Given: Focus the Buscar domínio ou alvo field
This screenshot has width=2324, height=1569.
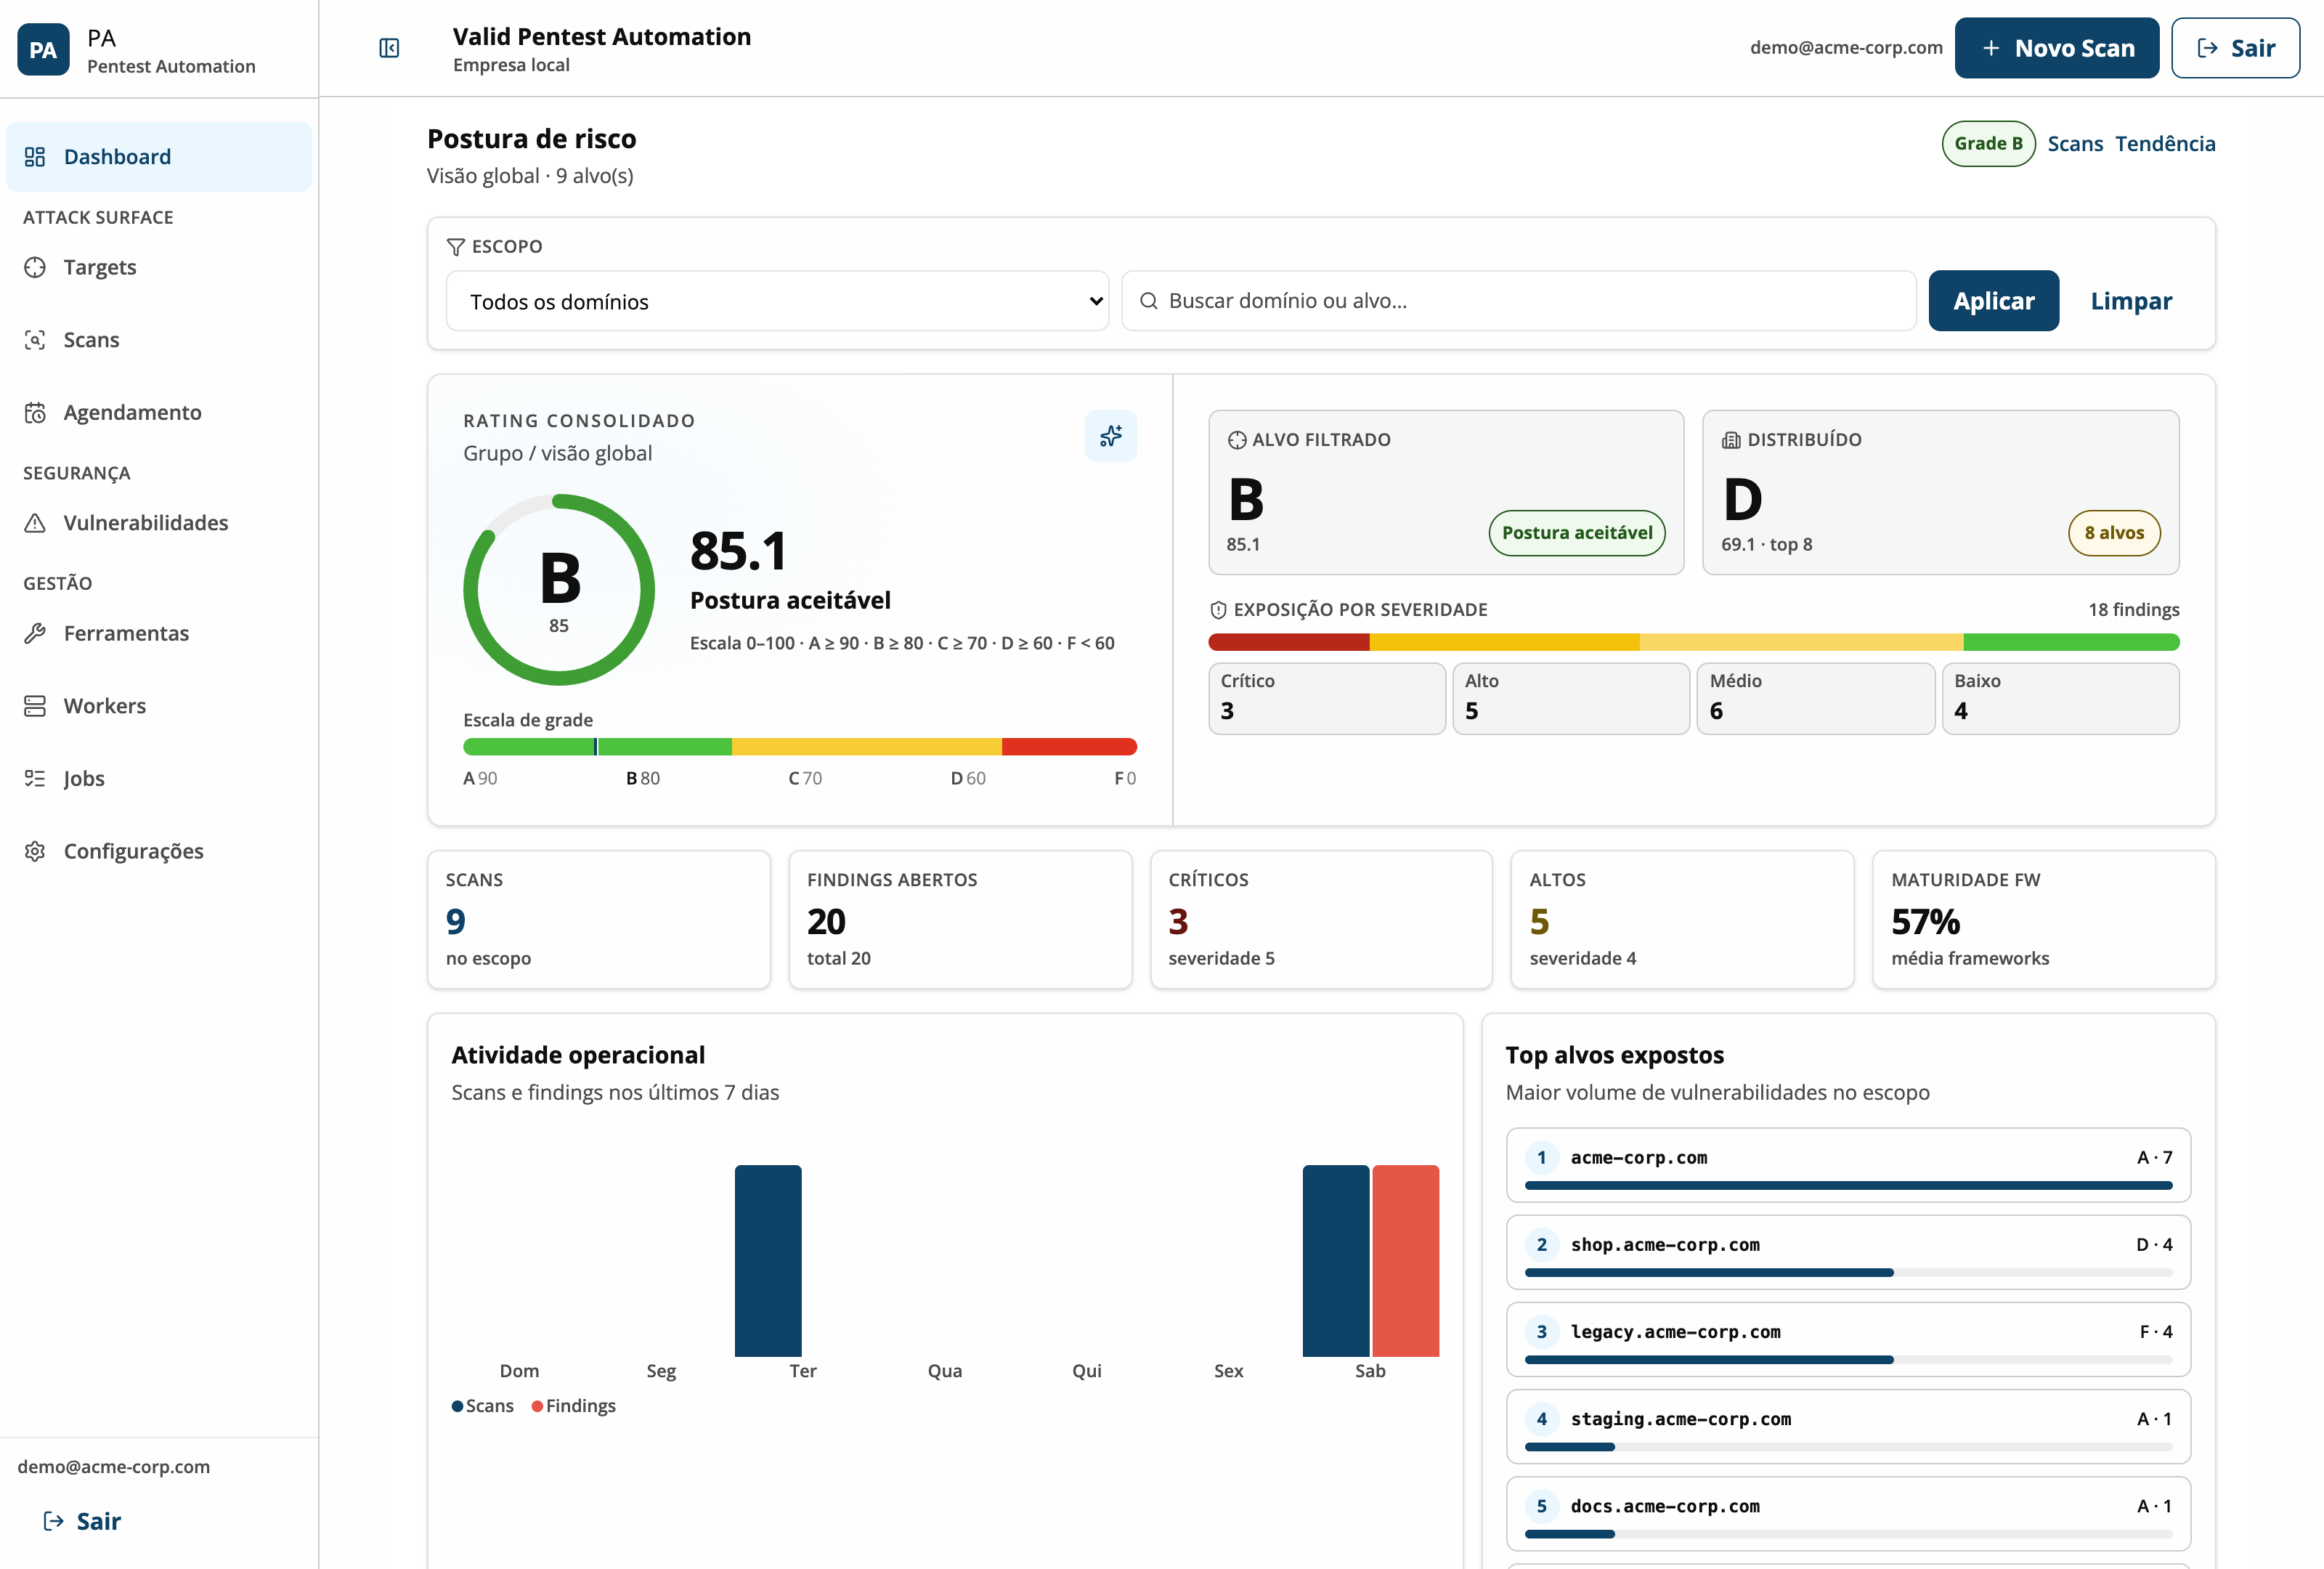Looking at the screenshot, I should coord(1518,301).
